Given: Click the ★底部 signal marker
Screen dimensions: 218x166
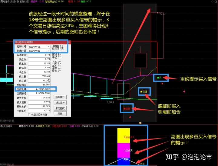Looking at the screenshot, I should coord(127,109).
